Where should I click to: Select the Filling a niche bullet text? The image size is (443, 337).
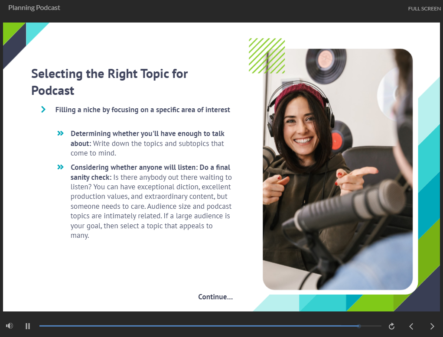[x=143, y=110]
